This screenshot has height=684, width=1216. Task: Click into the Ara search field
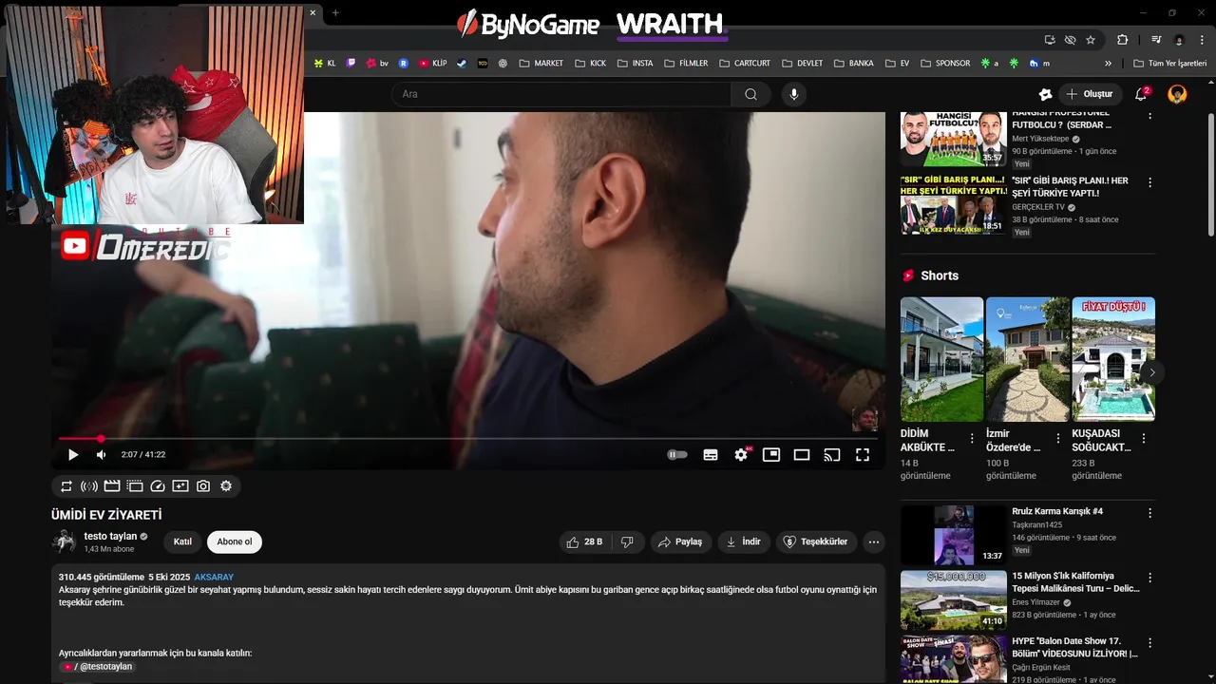[560, 94]
